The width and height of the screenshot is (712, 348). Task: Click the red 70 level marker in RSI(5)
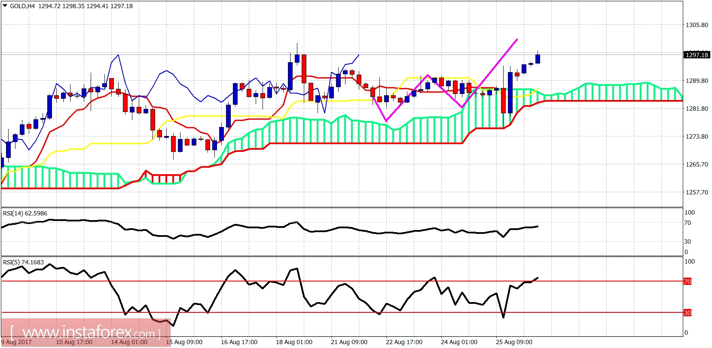coord(688,281)
